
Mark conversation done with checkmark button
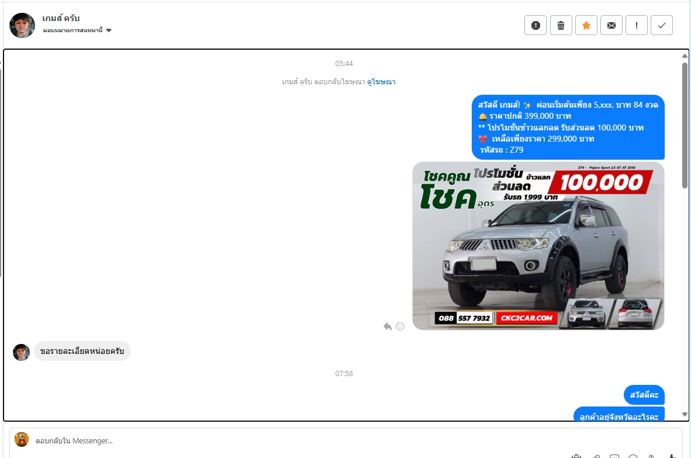pos(661,25)
